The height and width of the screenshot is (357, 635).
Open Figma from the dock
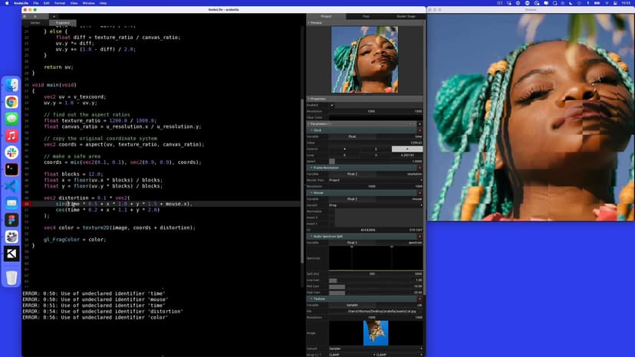[x=12, y=220]
